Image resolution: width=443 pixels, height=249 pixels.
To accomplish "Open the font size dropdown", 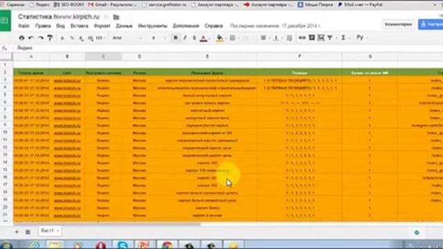I will [159, 38].
